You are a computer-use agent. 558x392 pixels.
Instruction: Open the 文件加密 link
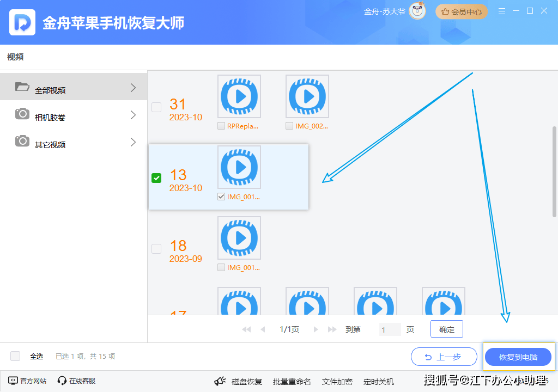click(337, 382)
